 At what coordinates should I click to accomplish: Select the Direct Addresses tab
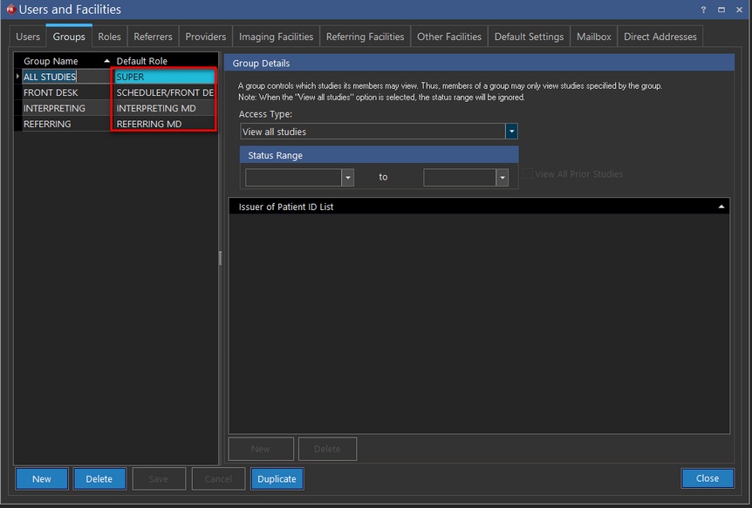click(x=660, y=37)
